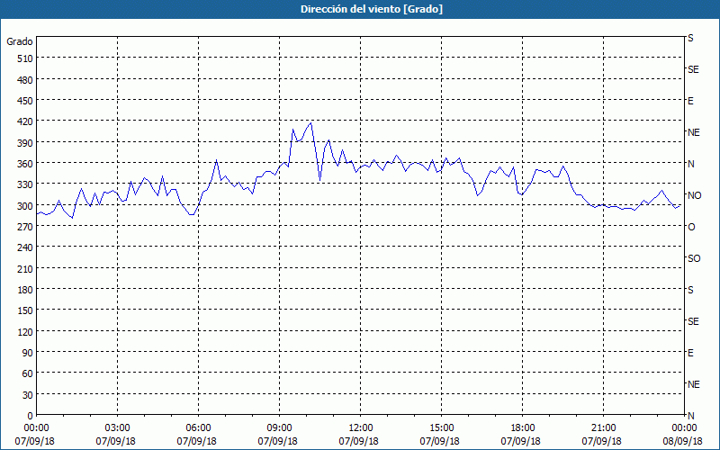This screenshot has width=720, height=450.
Task: Click the 270 left axis label
Action: (25, 227)
